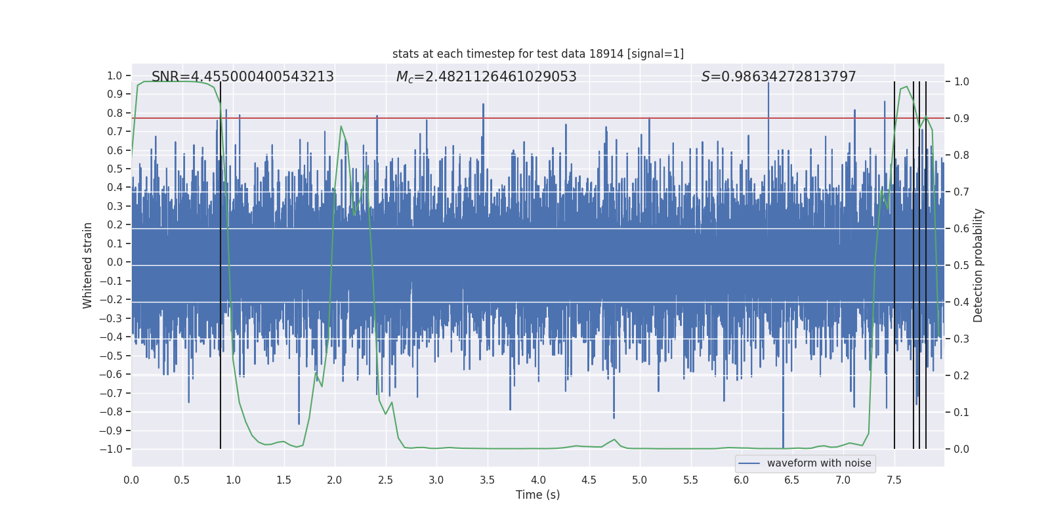Screen dimensions: 1050x525
Task: Select the 0.5 tick on the Detection probability axis
Action: tap(961, 265)
